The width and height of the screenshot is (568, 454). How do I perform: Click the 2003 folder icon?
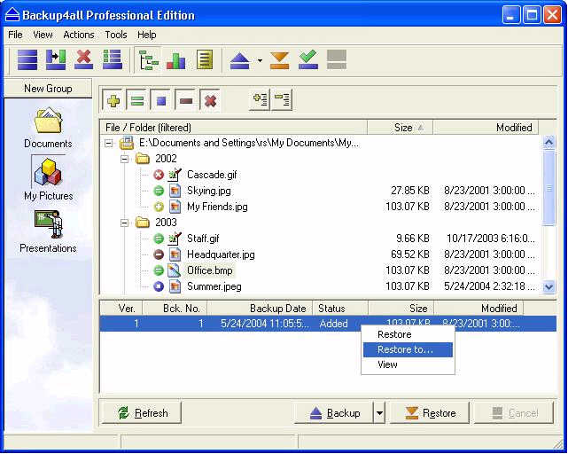[143, 223]
